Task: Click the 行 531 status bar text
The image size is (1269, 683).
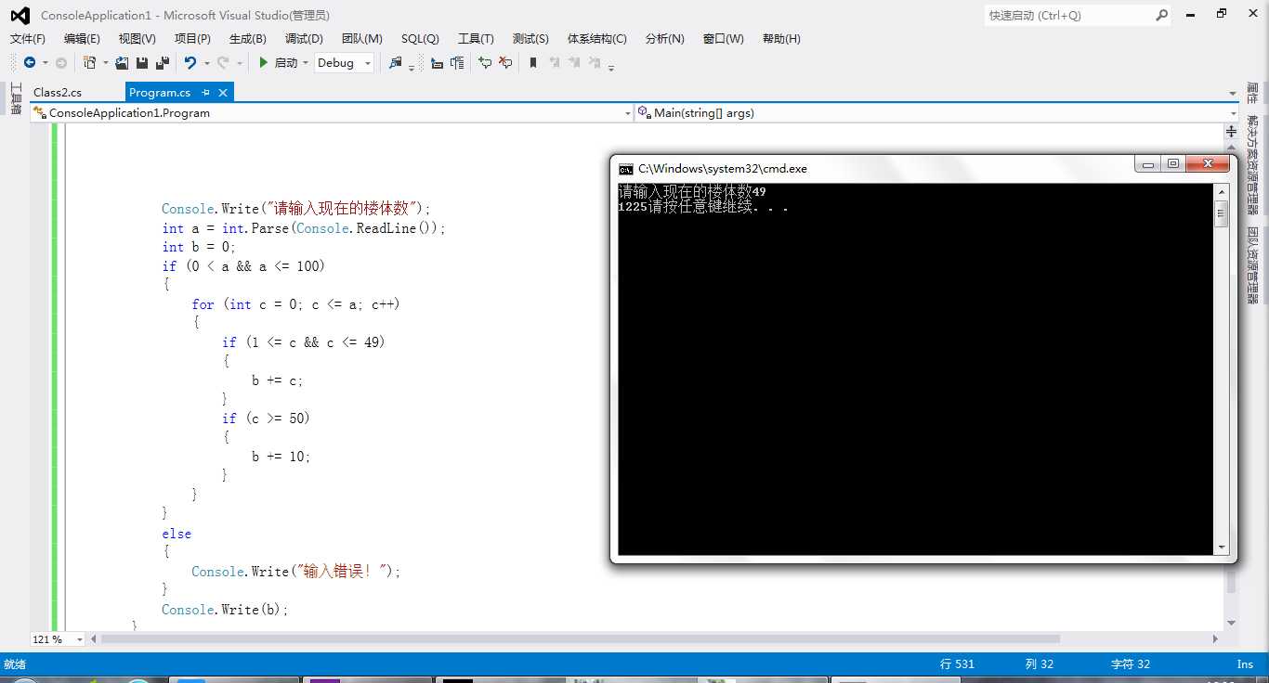Action: (x=957, y=664)
